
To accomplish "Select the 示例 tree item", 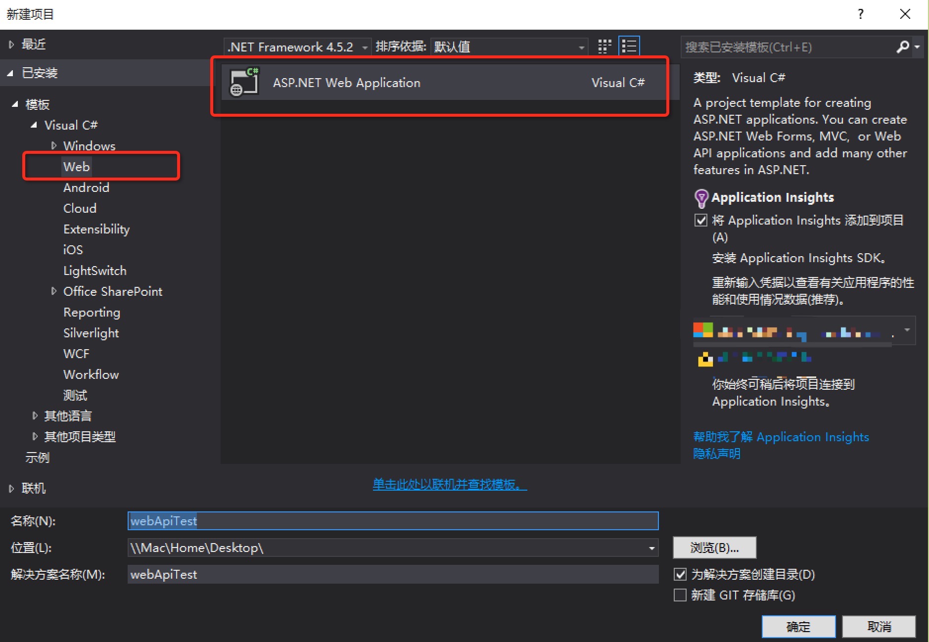I will [x=38, y=458].
